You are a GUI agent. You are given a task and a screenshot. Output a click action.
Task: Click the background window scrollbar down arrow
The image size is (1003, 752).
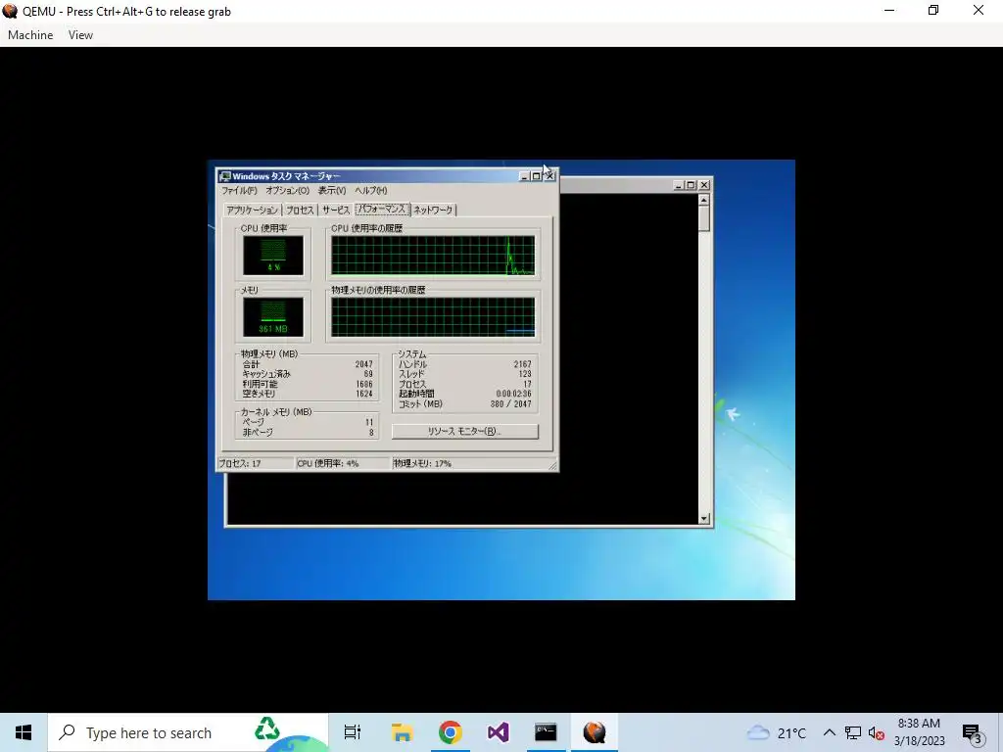(x=704, y=519)
